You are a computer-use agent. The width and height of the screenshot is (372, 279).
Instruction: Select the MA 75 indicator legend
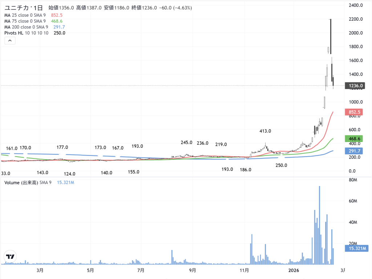click(25, 21)
